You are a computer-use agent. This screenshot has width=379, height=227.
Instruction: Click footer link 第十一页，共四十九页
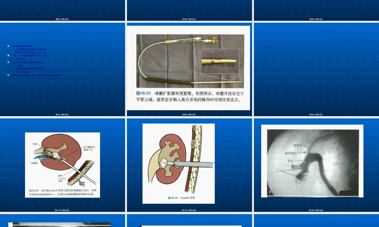(x=62, y=209)
